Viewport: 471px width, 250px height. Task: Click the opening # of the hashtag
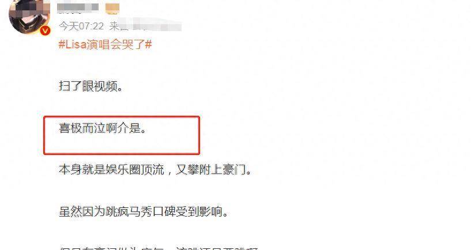62,45
